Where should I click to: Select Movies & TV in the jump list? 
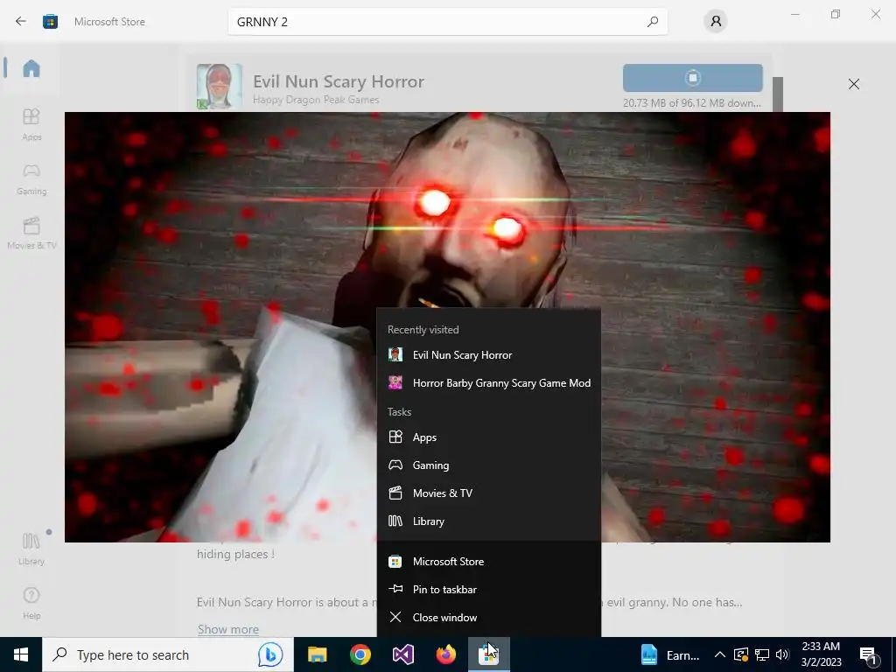pos(488,493)
